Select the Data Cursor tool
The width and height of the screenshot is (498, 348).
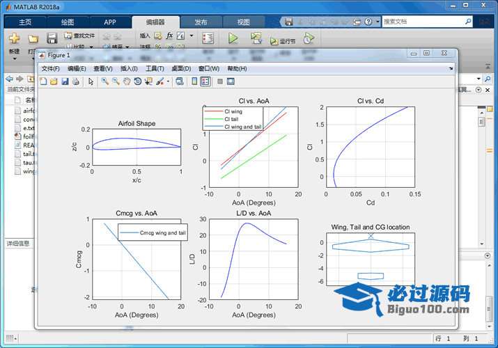point(149,81)
